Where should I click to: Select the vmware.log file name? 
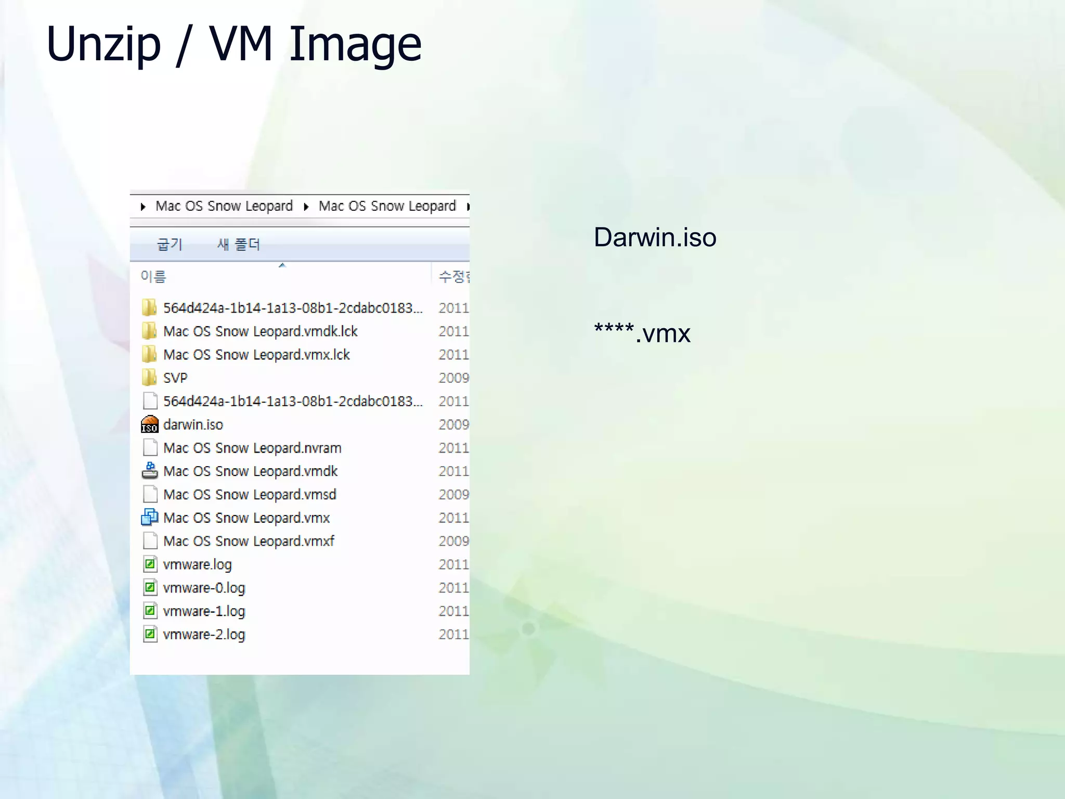click(x=197, y=565)
